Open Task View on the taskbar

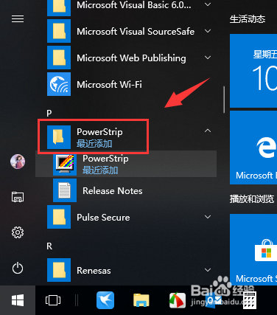pyautogui.click(x=53, y=300)
